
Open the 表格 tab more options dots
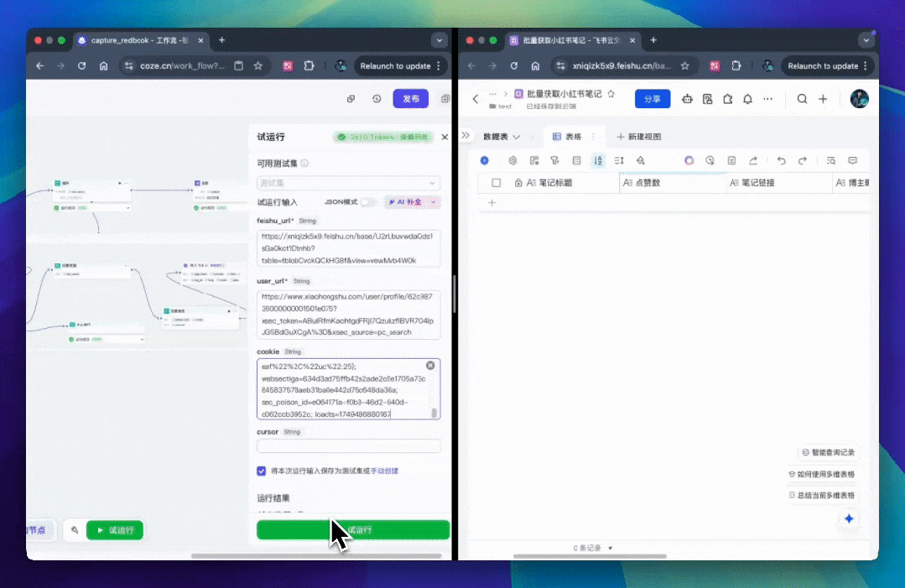[x=593, y=137]
